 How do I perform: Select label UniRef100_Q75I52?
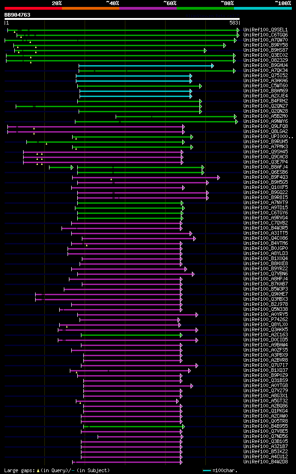coord(265,76)
